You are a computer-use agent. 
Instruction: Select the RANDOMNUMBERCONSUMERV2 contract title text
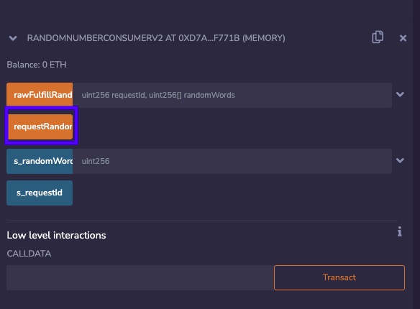[x=156, y=38]
